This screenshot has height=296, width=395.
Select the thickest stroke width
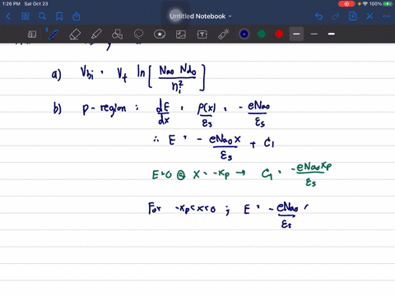coord(296,34)
